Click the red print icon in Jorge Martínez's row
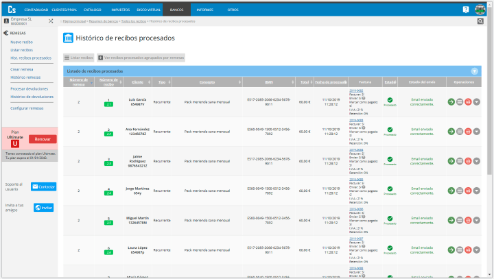Viewport: 494px width, 279px height. click(x=468, y=191)
